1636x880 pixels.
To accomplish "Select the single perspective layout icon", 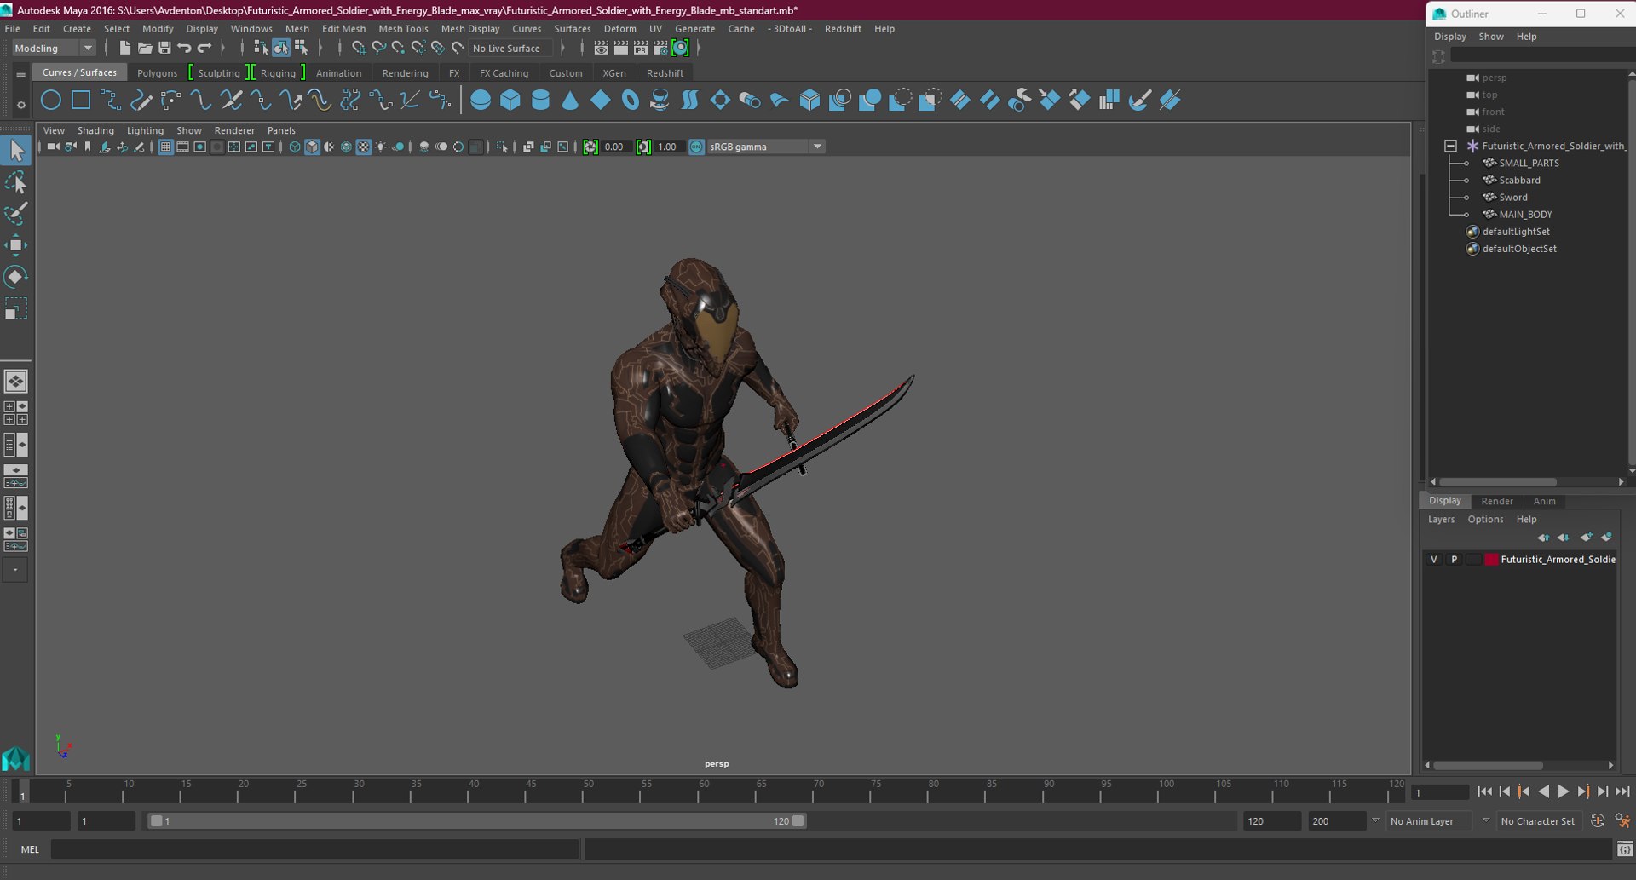I will coord(16,381).
